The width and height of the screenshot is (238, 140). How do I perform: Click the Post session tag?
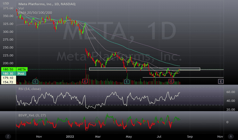coord(21,74)
